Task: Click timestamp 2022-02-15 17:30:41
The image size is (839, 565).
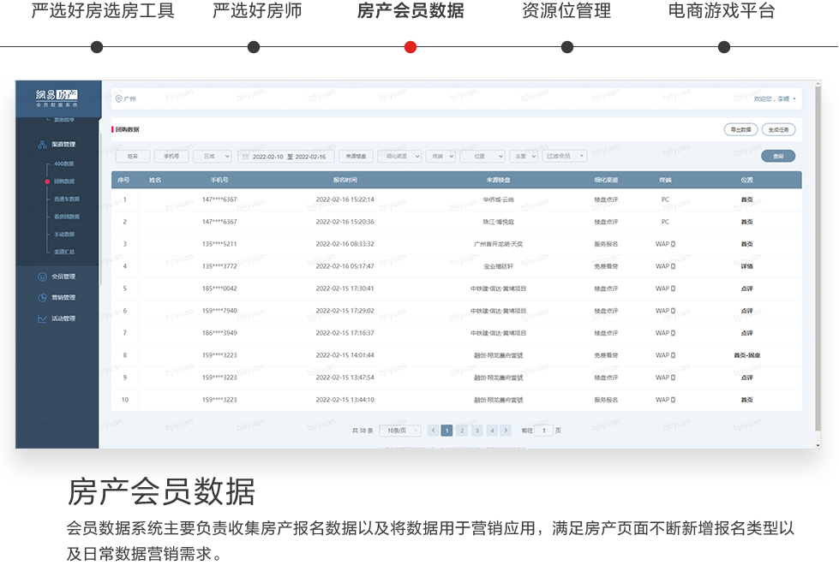Action: [x=345, y=288]
